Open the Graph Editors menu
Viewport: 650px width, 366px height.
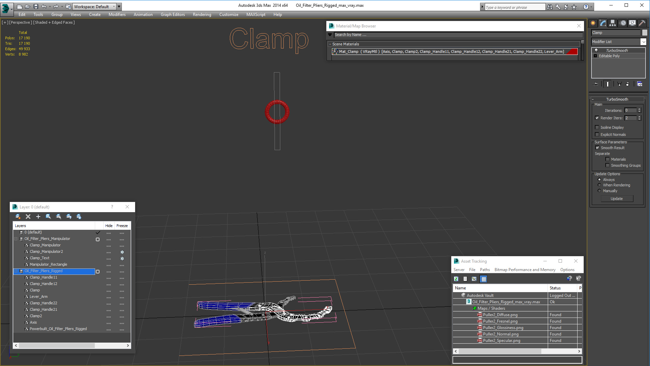(x=173, y=15)
